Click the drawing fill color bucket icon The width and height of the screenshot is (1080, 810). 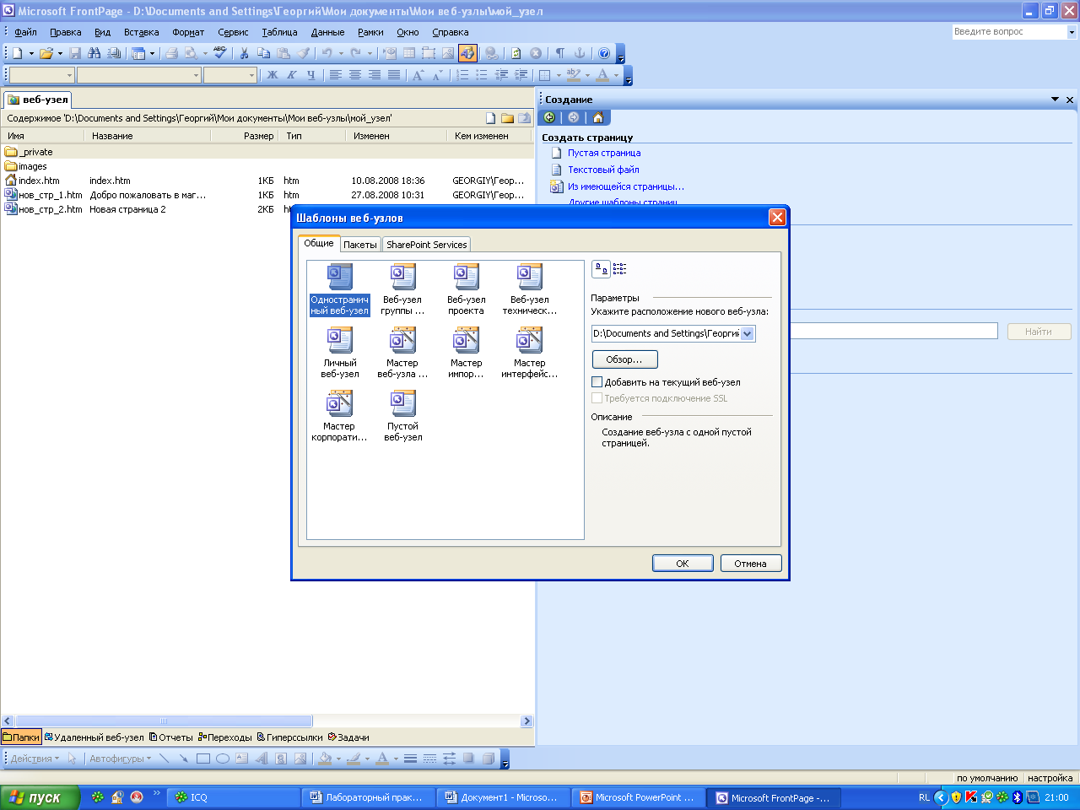325,759
